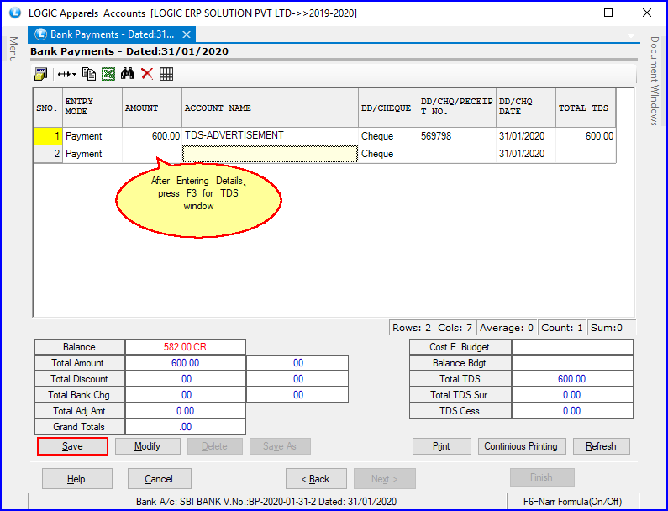Click the Cost E. Budget value field
The image size is (668, 511).
tap(572, 347)
